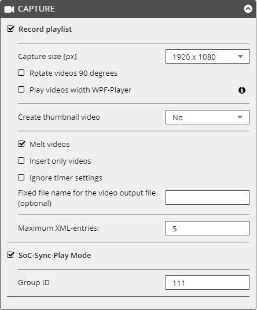
Task: Open the Create thumbnail video dropdown
Action: 207,117
